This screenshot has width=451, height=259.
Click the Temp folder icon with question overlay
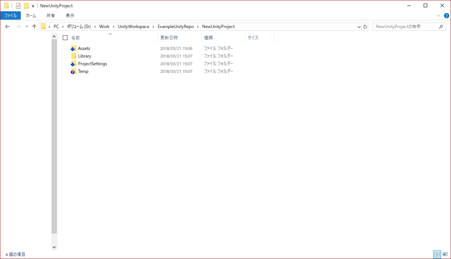click(74, 72)
